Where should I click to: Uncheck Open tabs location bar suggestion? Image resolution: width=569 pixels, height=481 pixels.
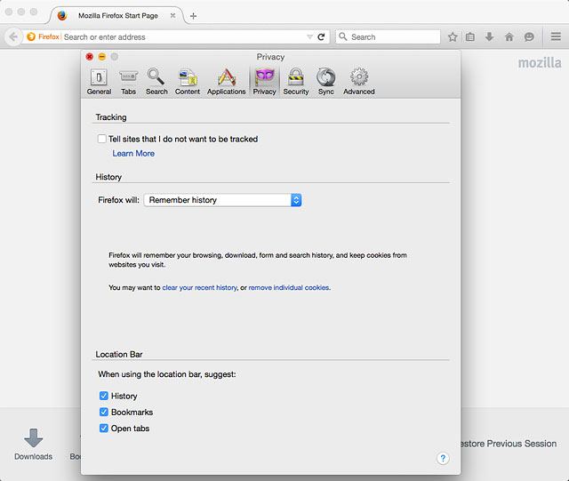(104, 428)
